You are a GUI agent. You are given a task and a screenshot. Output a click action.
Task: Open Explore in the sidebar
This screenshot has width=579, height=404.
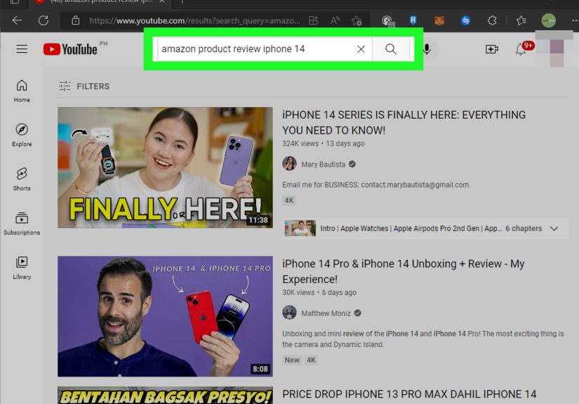point(22,136)
